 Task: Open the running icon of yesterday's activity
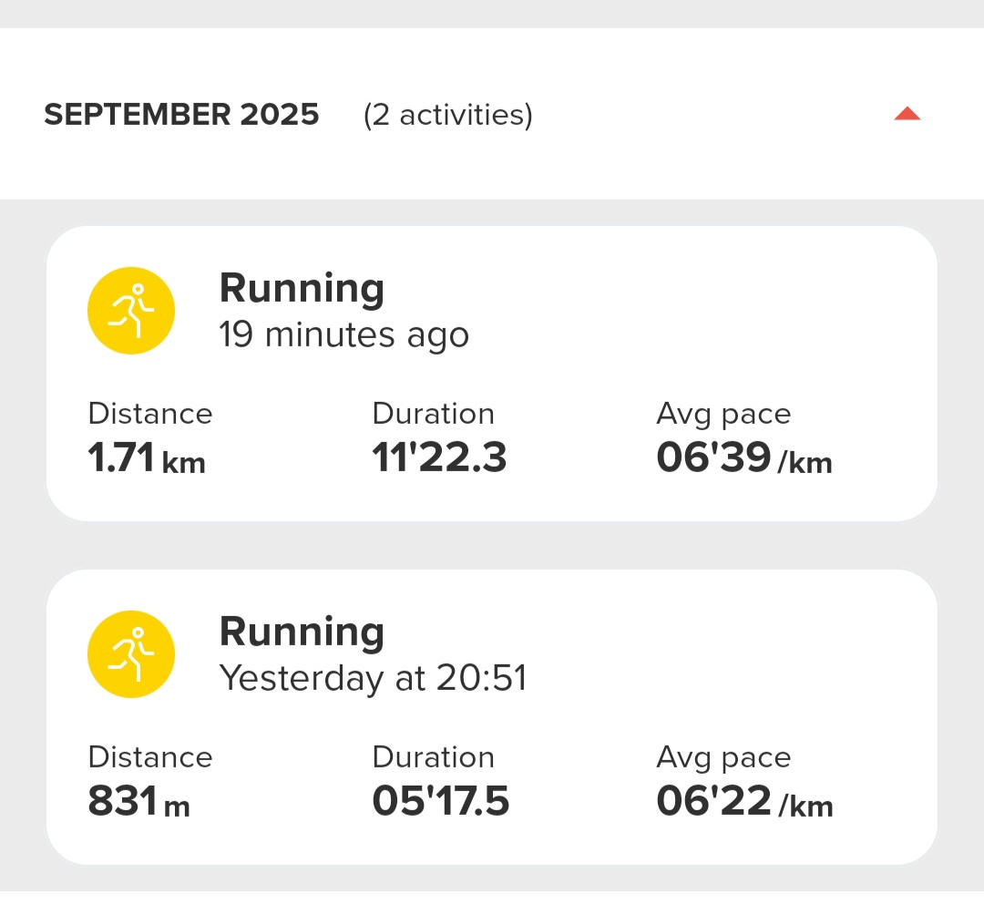pyautogui.click(x=131, y=654)
